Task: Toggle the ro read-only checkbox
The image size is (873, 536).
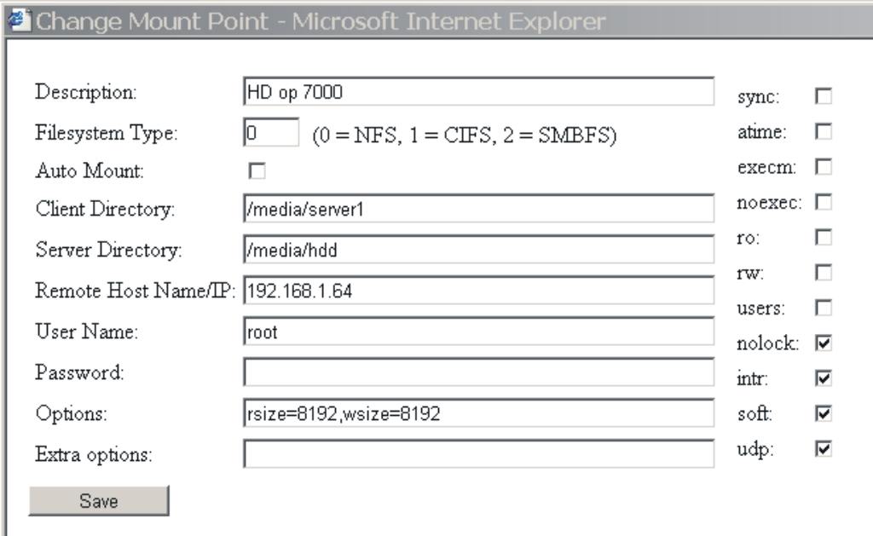Action: (824, 237)
